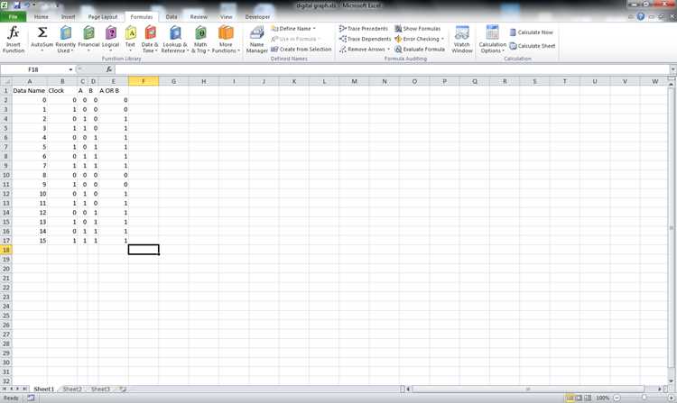This screenshot has height=403, width=677.
Task: Toggle Show Formulas
Action: 418,29
